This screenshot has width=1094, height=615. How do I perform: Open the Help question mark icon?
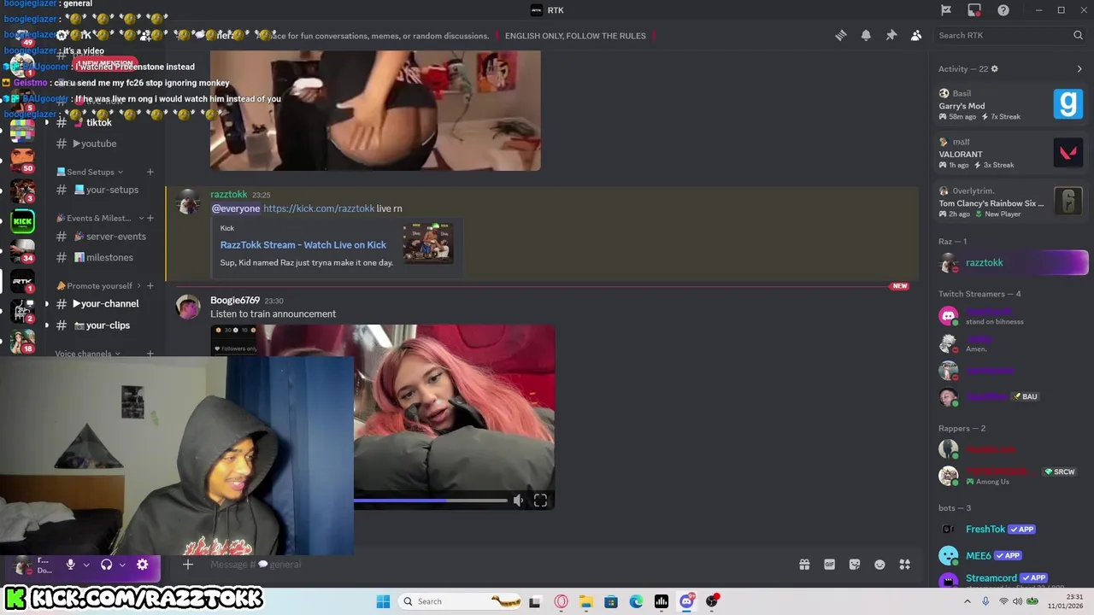coord(1003,10)
